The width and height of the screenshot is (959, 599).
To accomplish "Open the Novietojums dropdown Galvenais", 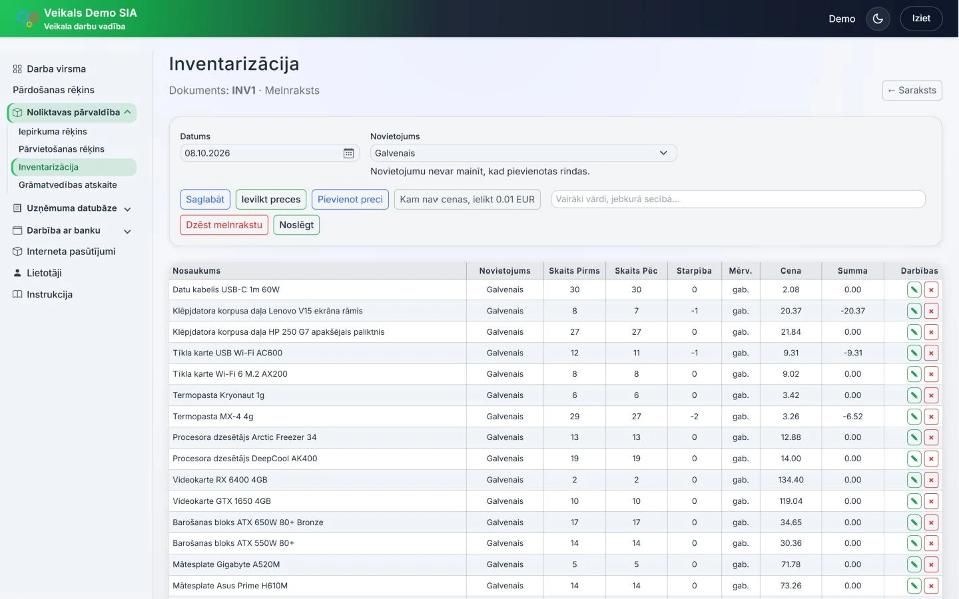I will pyautogui.click(x=523, y=153).
